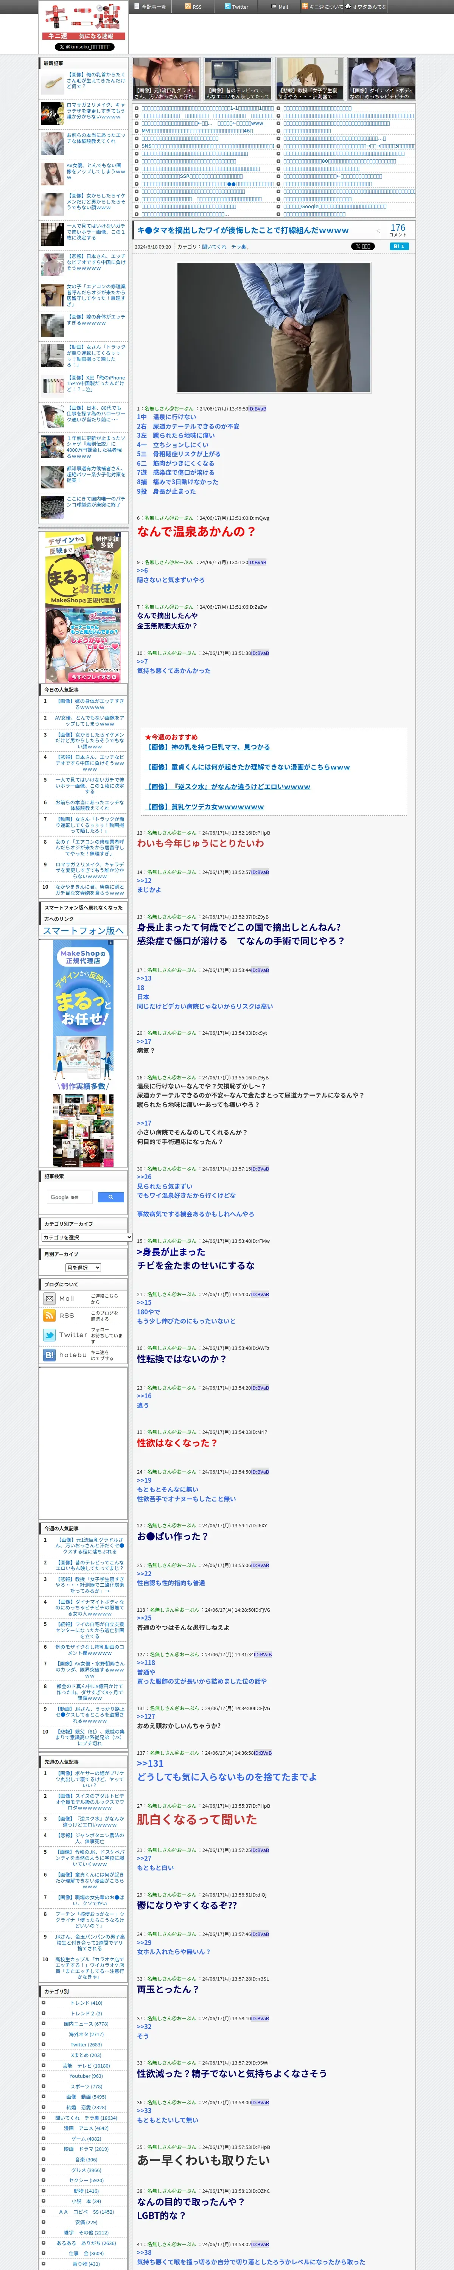Open category ゲーム (4082)
The image size is (454, 2270).
tap(86, 2139)
